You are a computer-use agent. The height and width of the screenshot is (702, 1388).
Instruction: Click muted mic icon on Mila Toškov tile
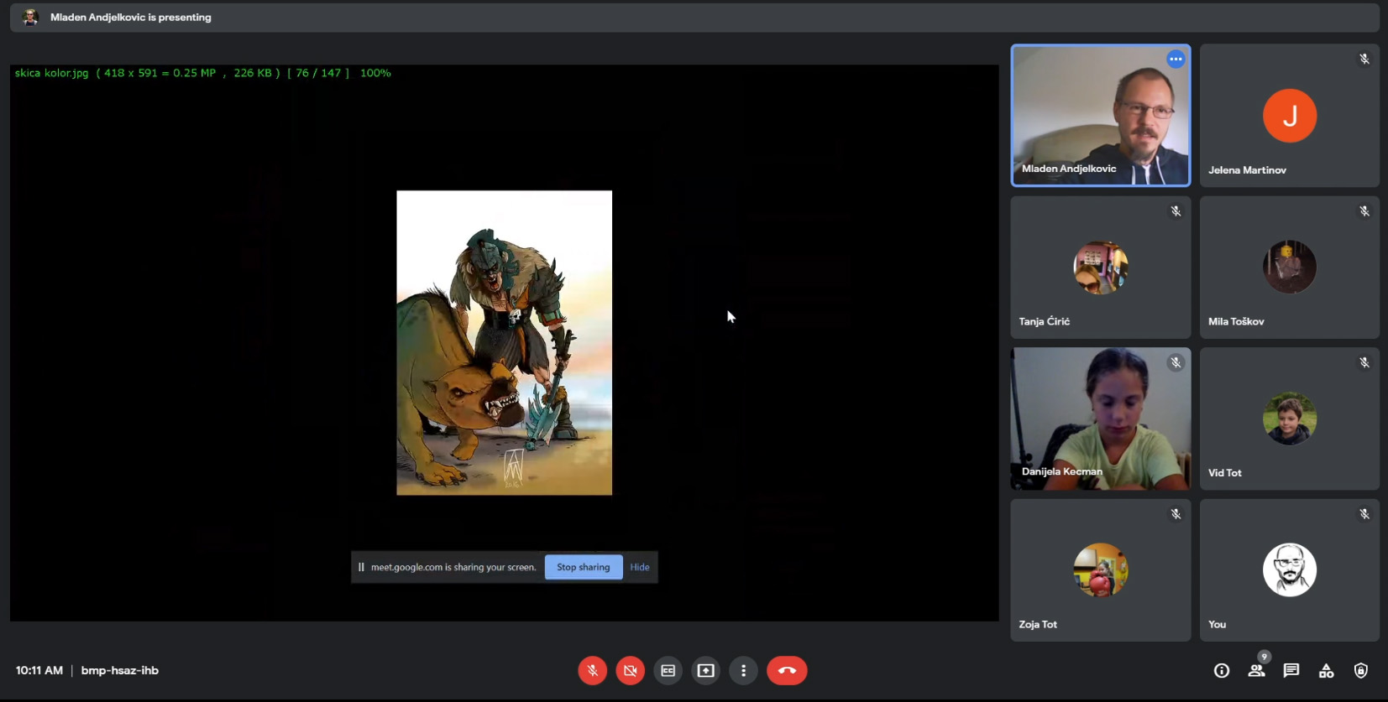click(1364, 211)
